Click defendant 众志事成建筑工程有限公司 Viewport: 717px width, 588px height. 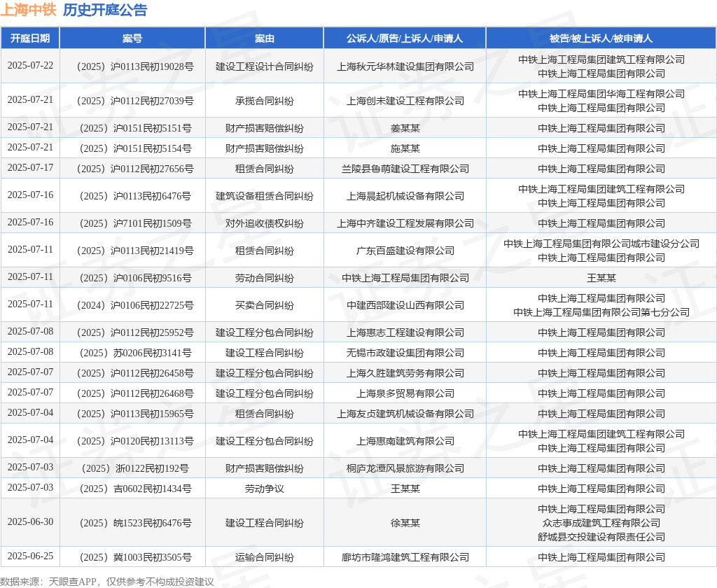[601, 523]
